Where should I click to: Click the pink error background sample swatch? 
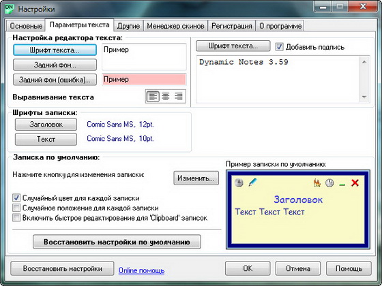tap(144, 80)
